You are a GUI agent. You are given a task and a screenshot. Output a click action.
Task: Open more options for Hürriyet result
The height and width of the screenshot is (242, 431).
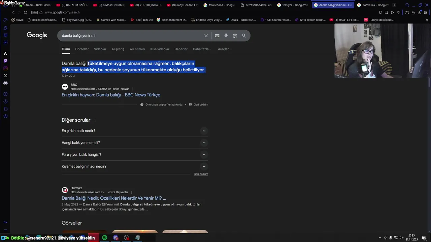132,192
